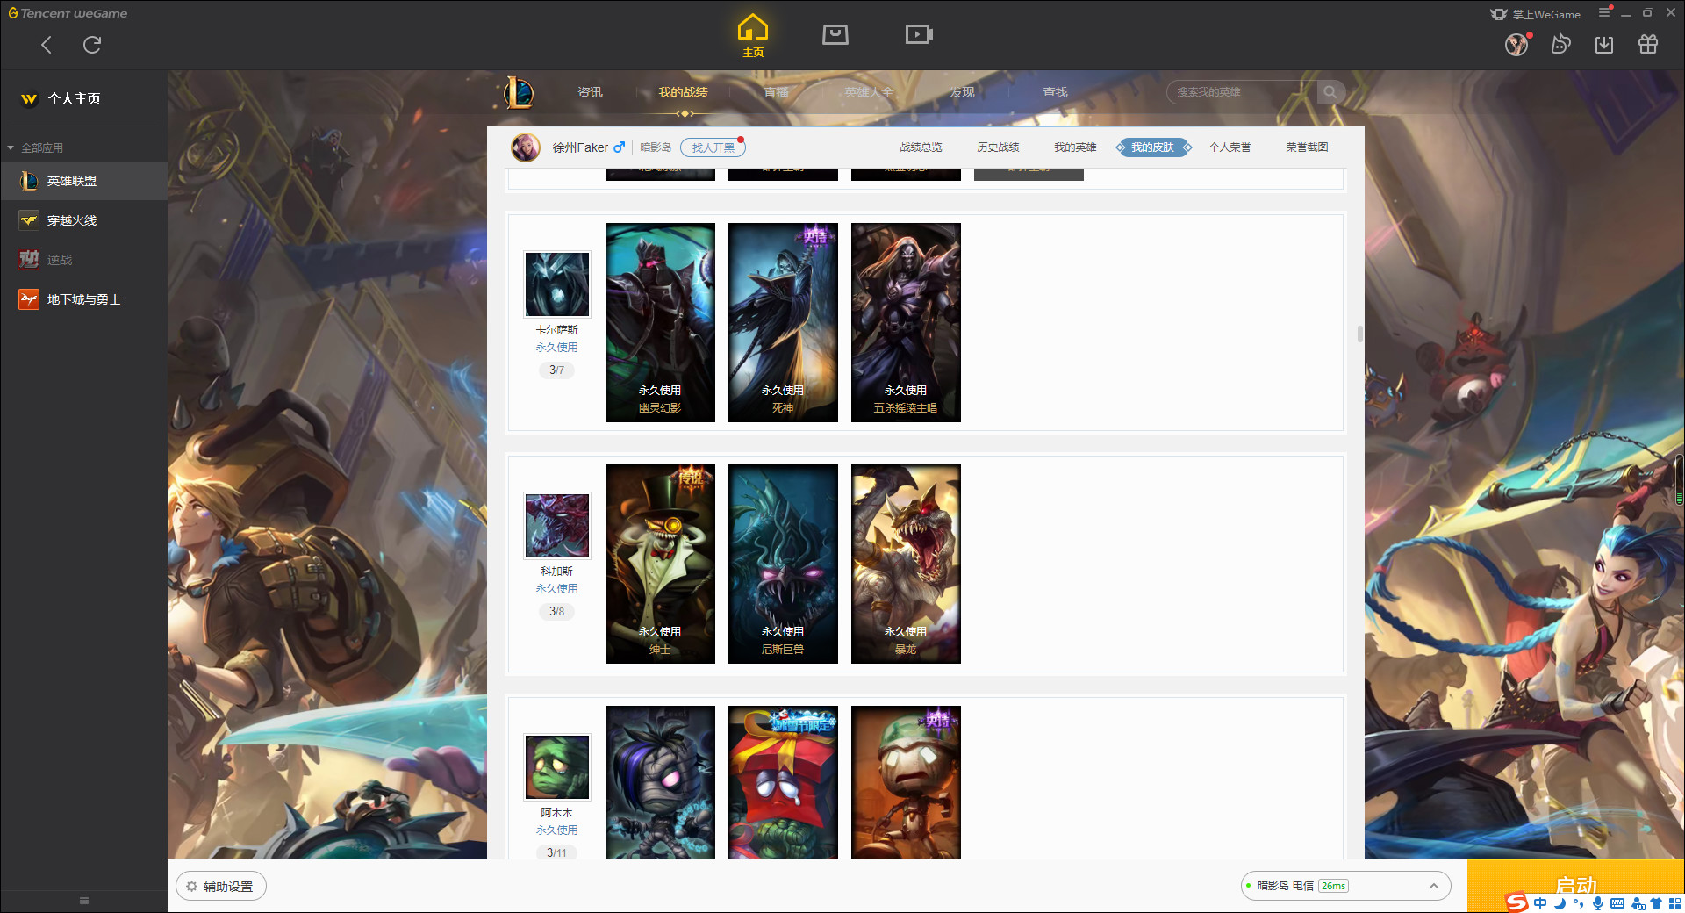Image resolution: width=1685 pixels, height=913 pixels.
Task: Open the user avatar icon at top right
Action: click(1516, 44)
